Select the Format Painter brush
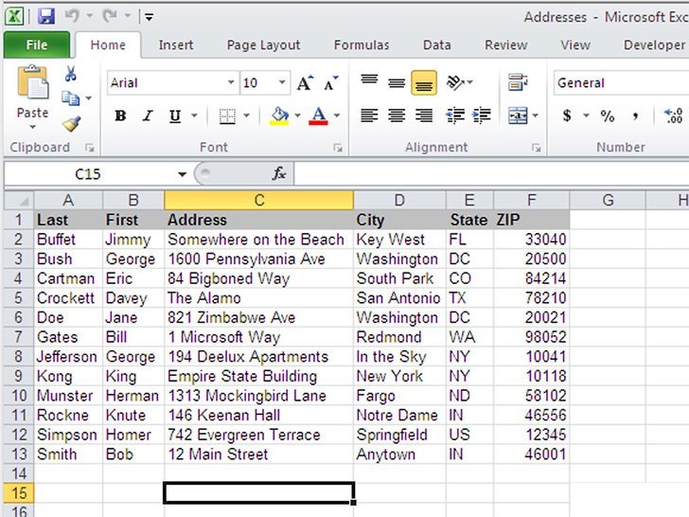This screenshot has width=689, height=517. point(71,123)
